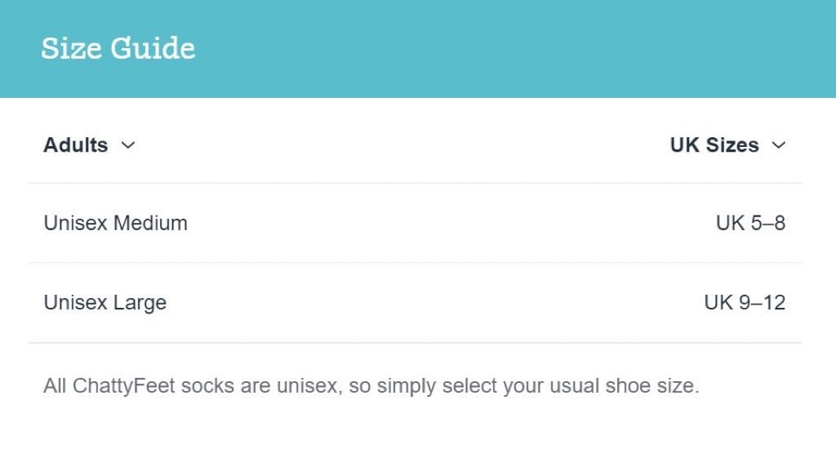Click the chevron arrow beside Adults
The image size is (836, 458).
(128, 145)
